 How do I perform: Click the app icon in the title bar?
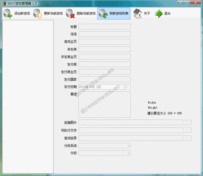[x=4, y=3]
